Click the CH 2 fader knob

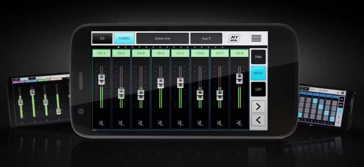point(121,93)
